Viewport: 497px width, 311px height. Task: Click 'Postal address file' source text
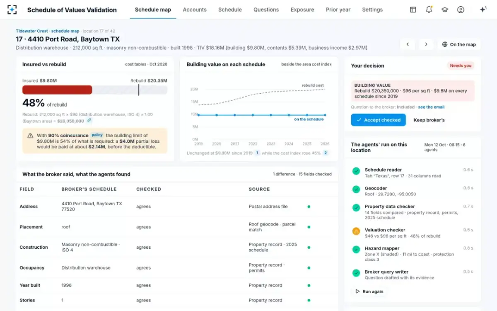pyautogui.click(x=268, y=207)
